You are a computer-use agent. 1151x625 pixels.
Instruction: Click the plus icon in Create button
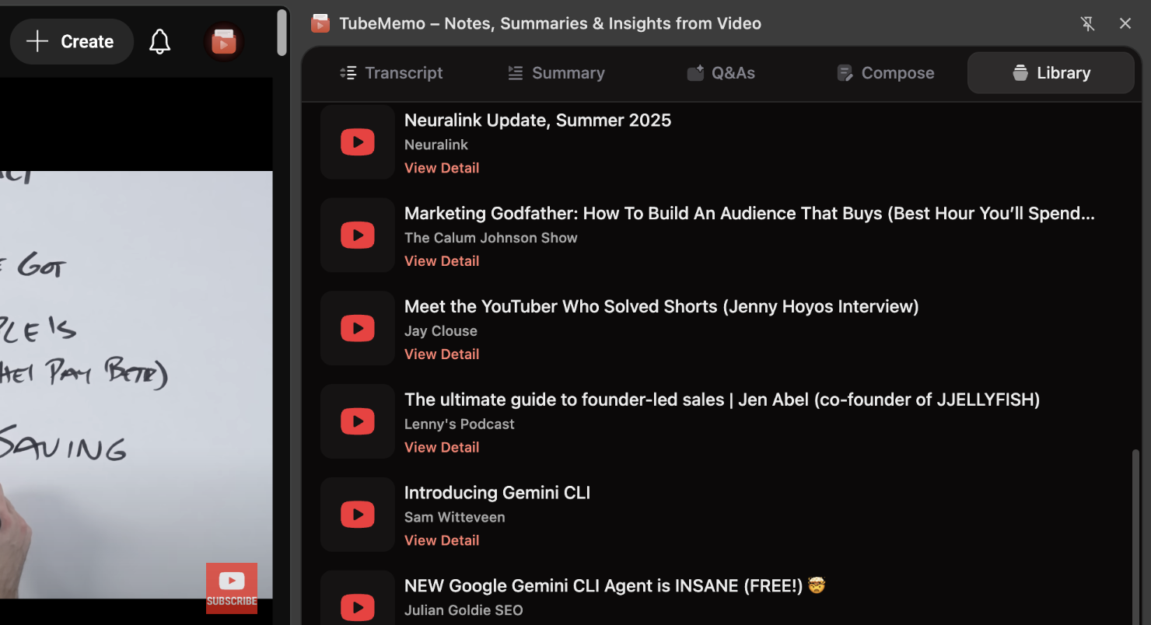point(37,41)
